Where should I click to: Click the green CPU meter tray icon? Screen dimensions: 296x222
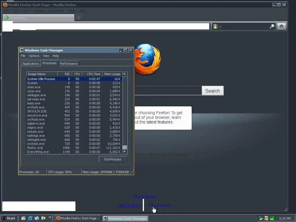(x=272, y=218)
